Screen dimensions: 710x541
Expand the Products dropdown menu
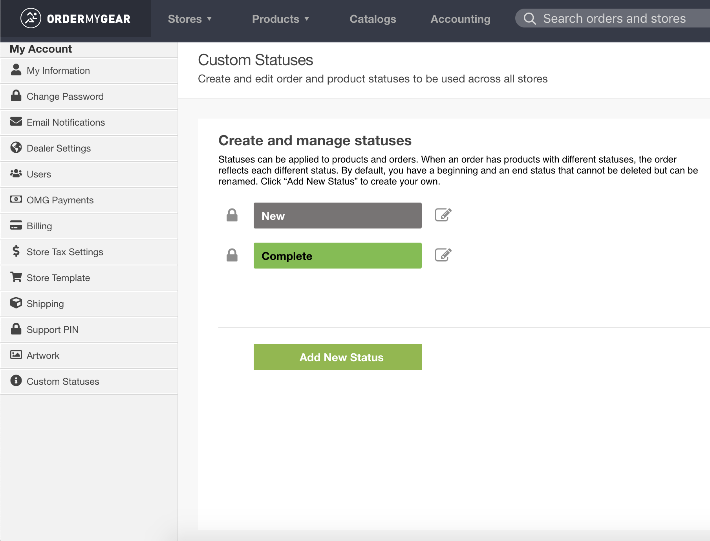click(280, 19)
